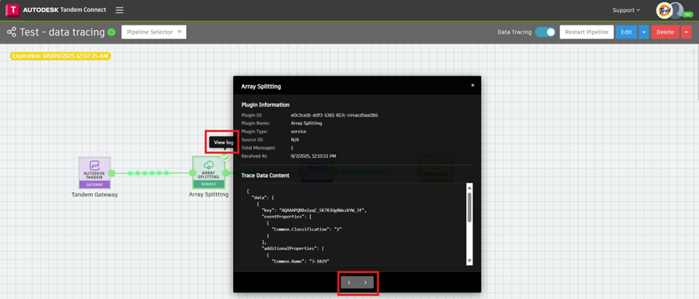
Task: Click the Plugin ID value text
Action: click(x=335, y=115)
